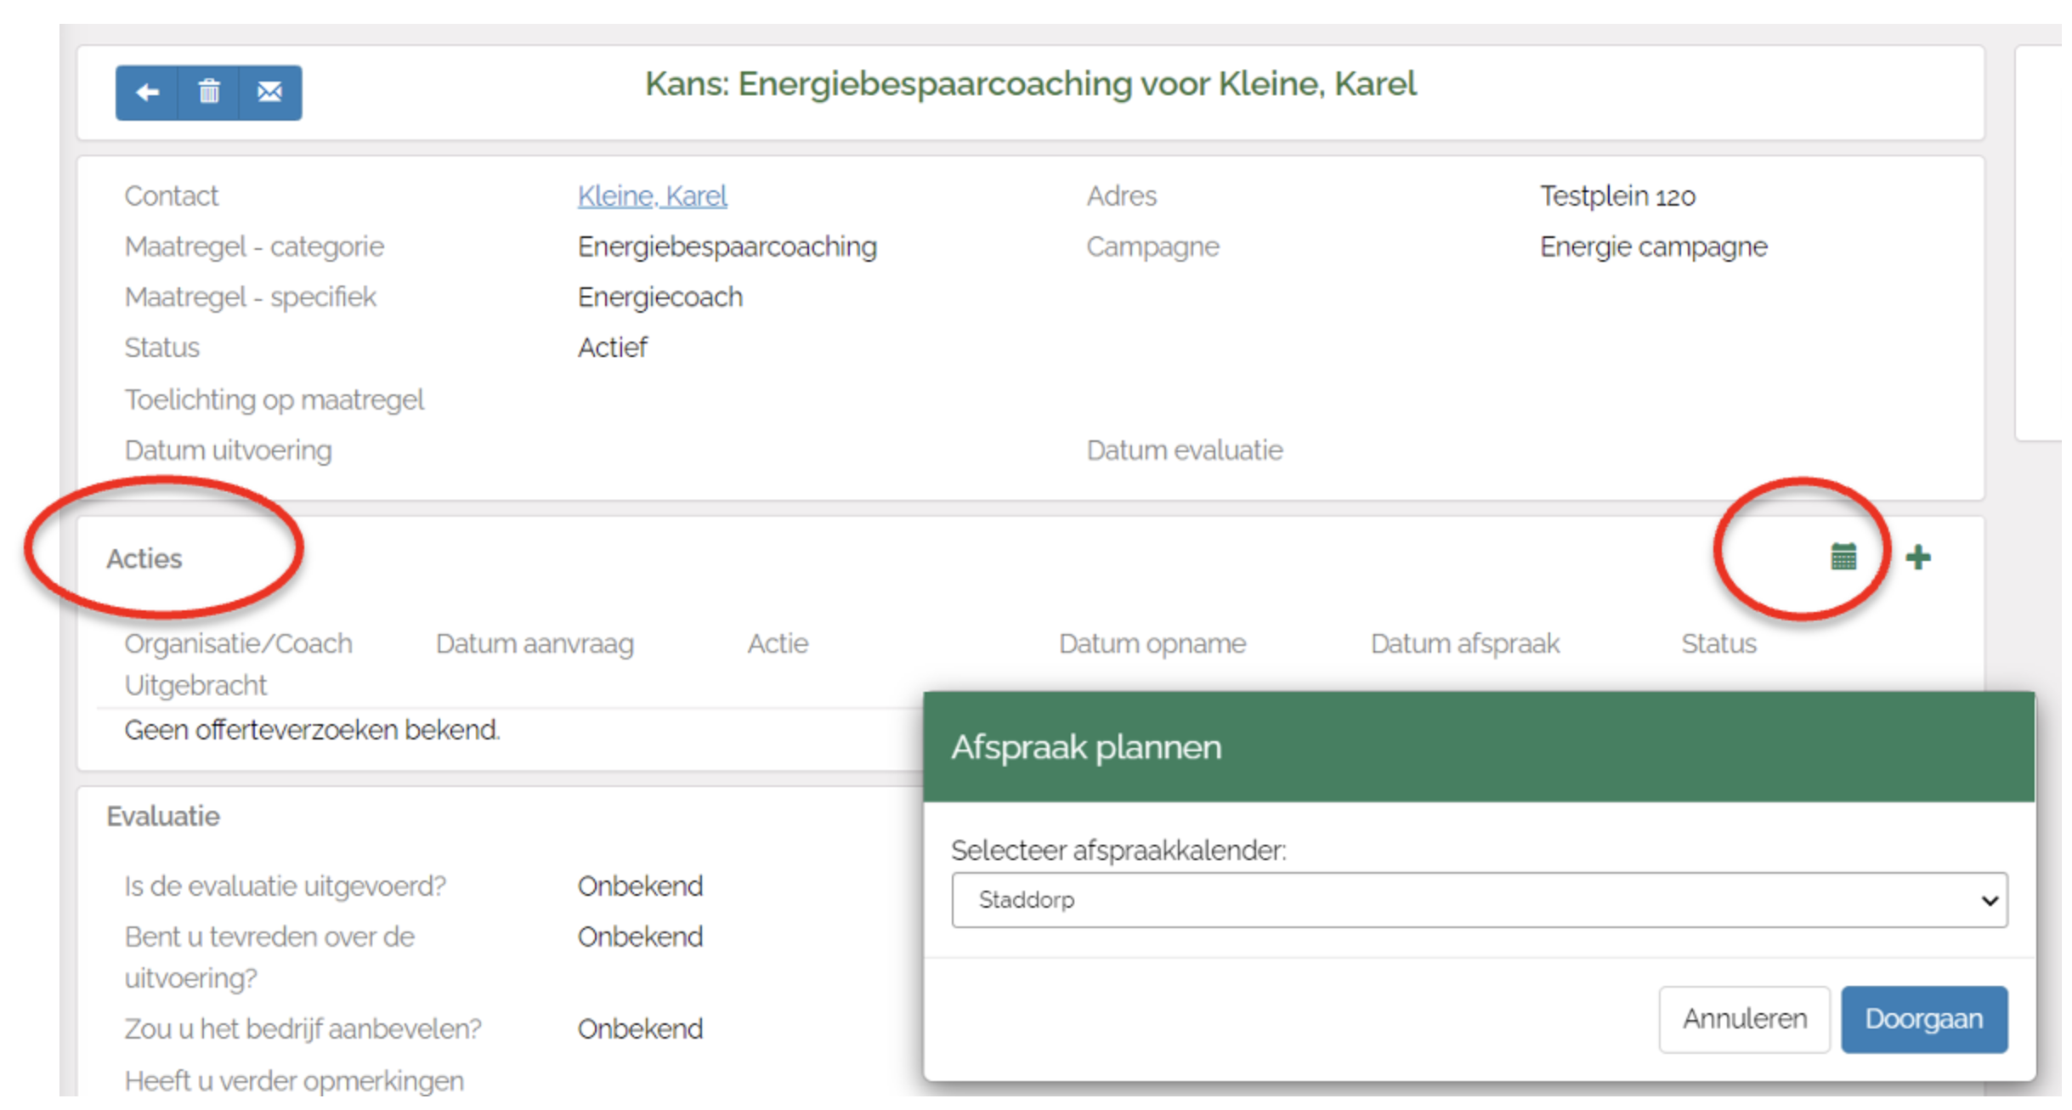Click the dropdown arrow of calendar selector
The height and width of the screenshot is (1110, 2072).
(x=1989, y=900)
